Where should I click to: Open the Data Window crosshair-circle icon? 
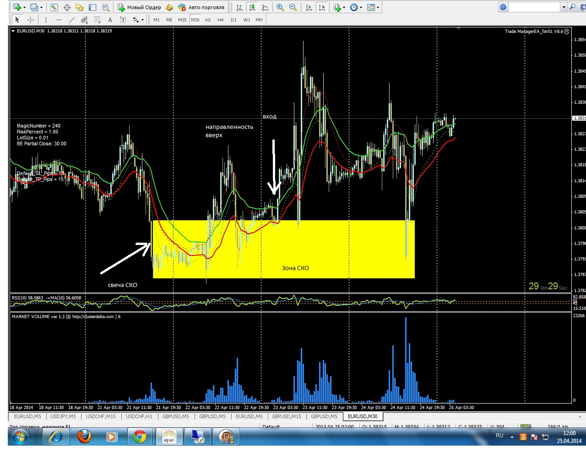pos(67,7)
